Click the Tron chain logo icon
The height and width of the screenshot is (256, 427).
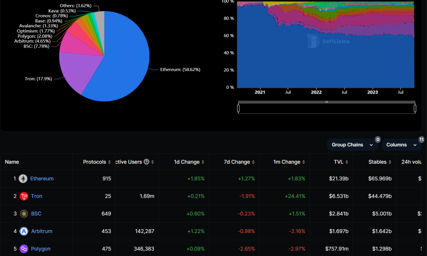tap(24, 196)
